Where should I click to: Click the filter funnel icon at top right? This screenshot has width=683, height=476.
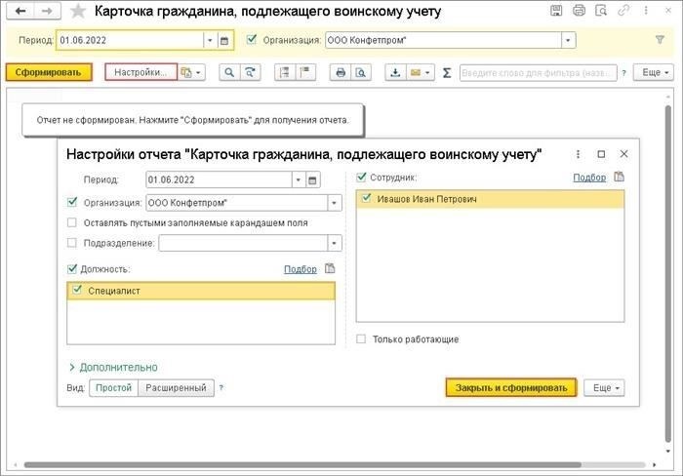(660, 40)
